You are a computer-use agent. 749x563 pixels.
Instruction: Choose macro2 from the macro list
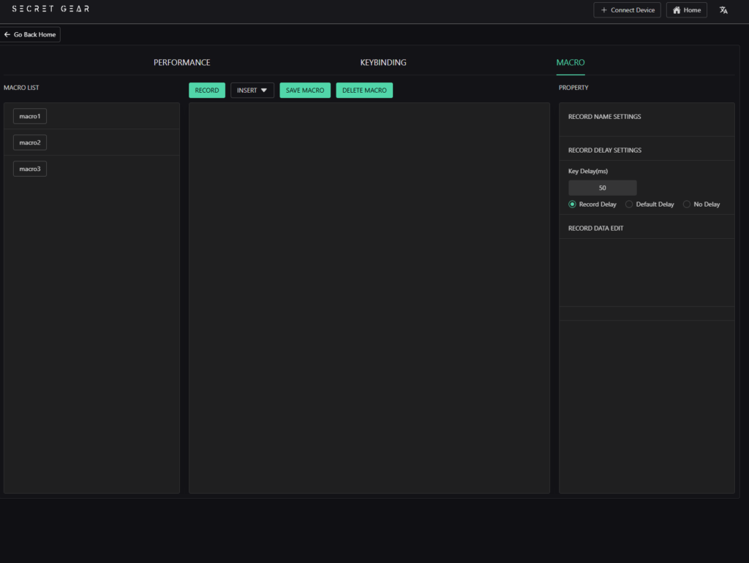pos(30,142)
